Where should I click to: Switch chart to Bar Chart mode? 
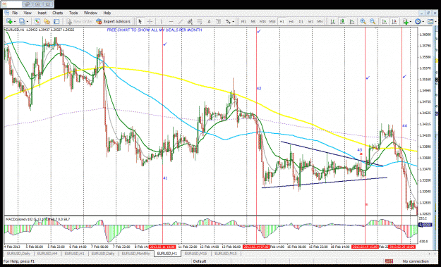click(x=333, y=21)
